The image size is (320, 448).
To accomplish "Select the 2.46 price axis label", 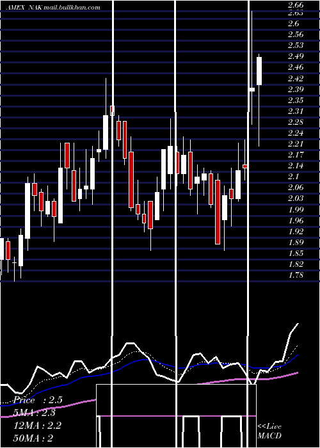I will coord(296,67).
